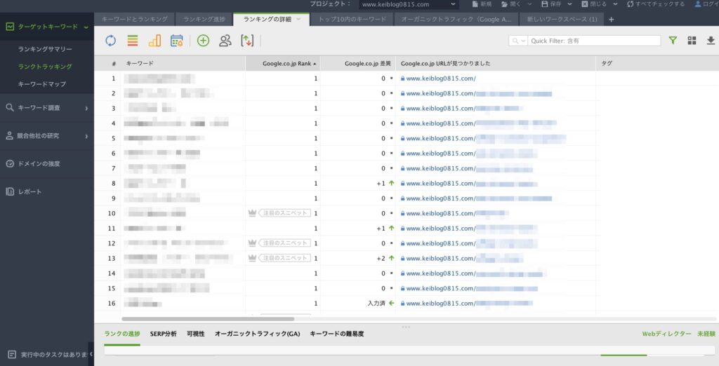The width and height of the screenshot is (719, 366).
Task: Click the 開く open project button
Action: [511, 4]
